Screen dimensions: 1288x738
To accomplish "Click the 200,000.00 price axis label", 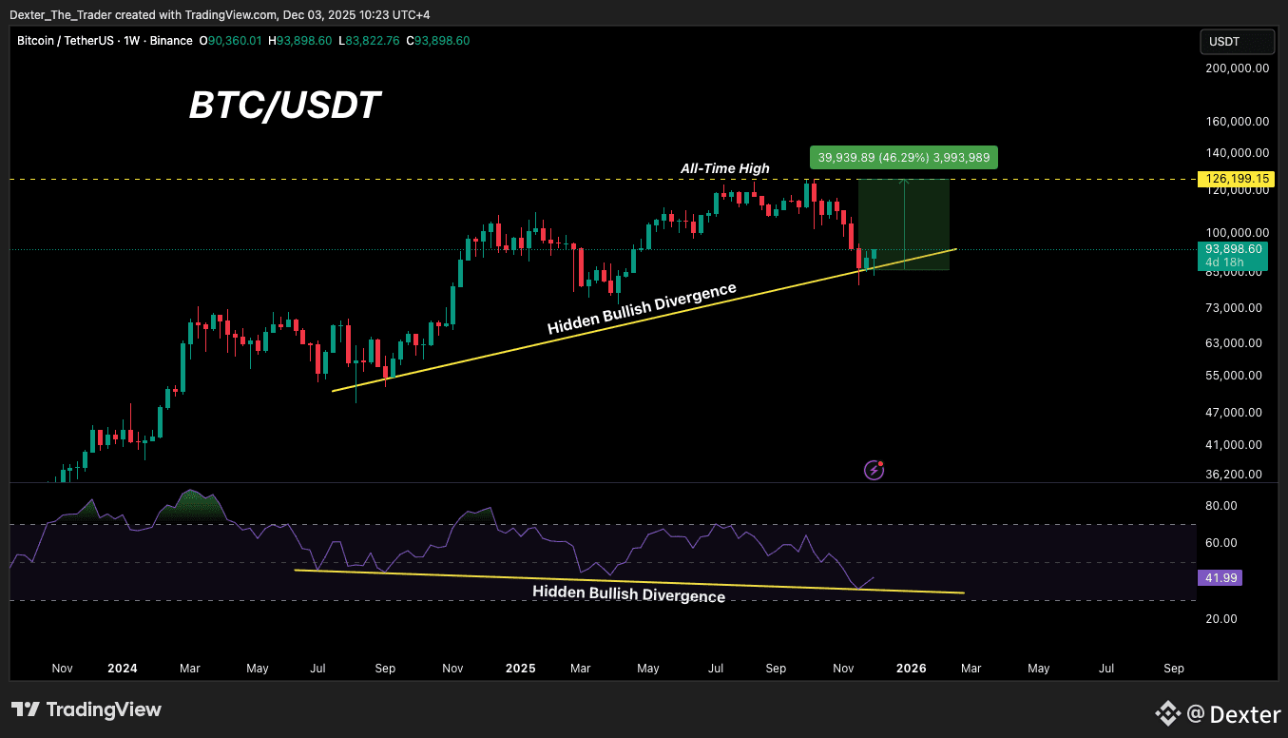I will pos(1236,68).
